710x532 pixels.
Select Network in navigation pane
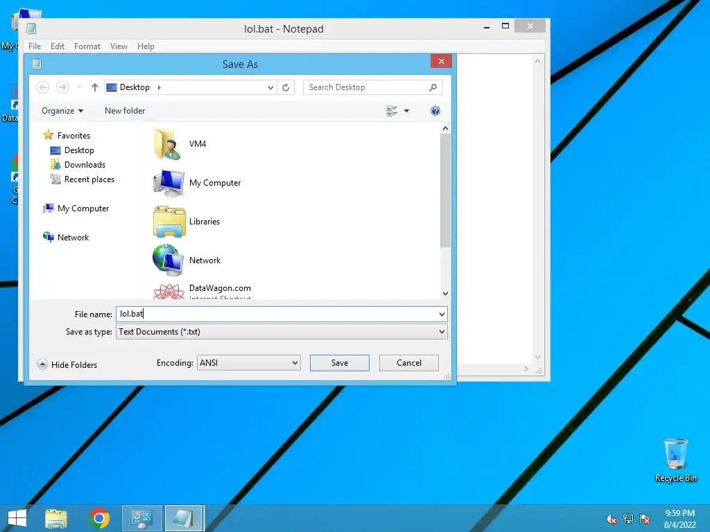click(66, 237)
